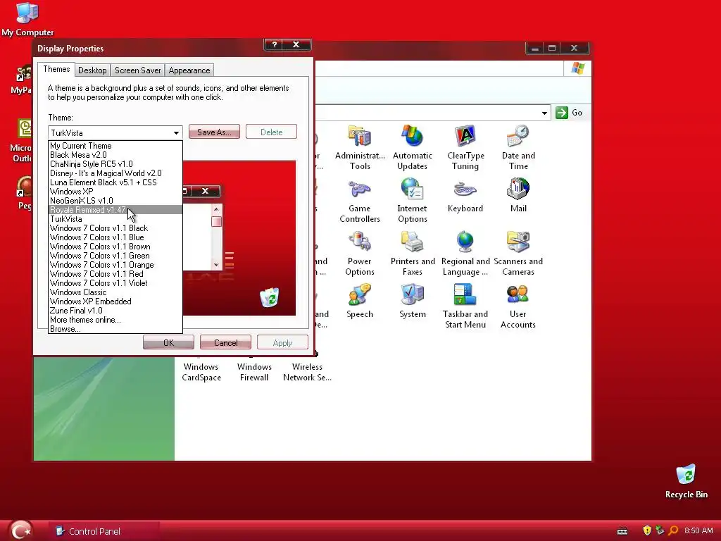Choose Disney It's a Magical World theme
The width and height of the screenshot is (721, 541).
[115, 173]
